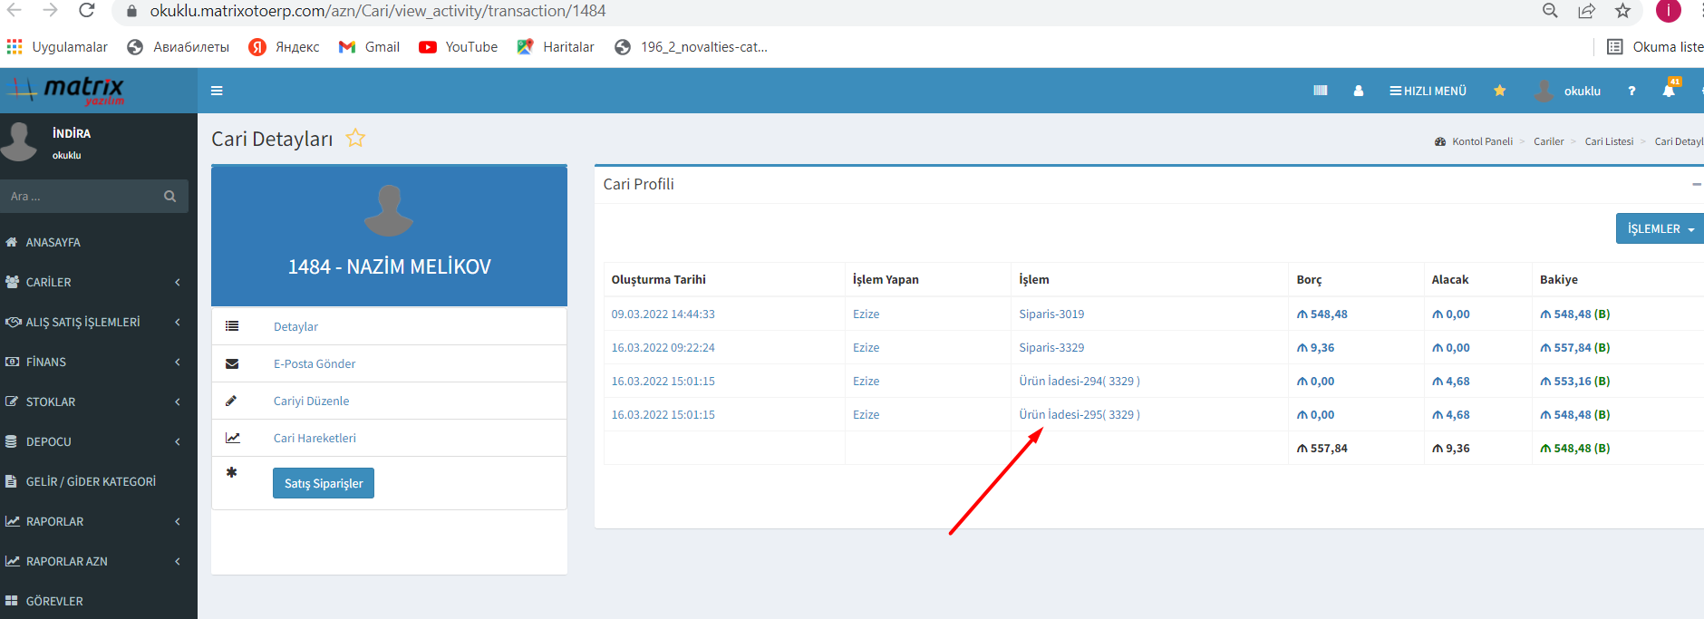Open the Siparis-3019 transaction link
Image resolution: width=1704 pixels, height=619 pixels.
pyautogui.click(x=1051, y=314)
